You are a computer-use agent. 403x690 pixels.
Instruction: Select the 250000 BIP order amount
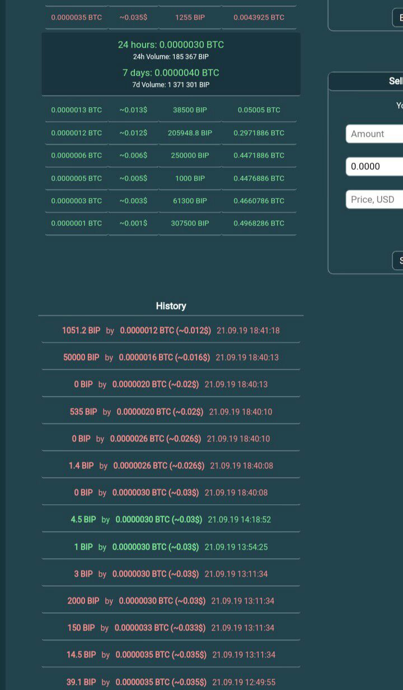(x=190, y=155)
